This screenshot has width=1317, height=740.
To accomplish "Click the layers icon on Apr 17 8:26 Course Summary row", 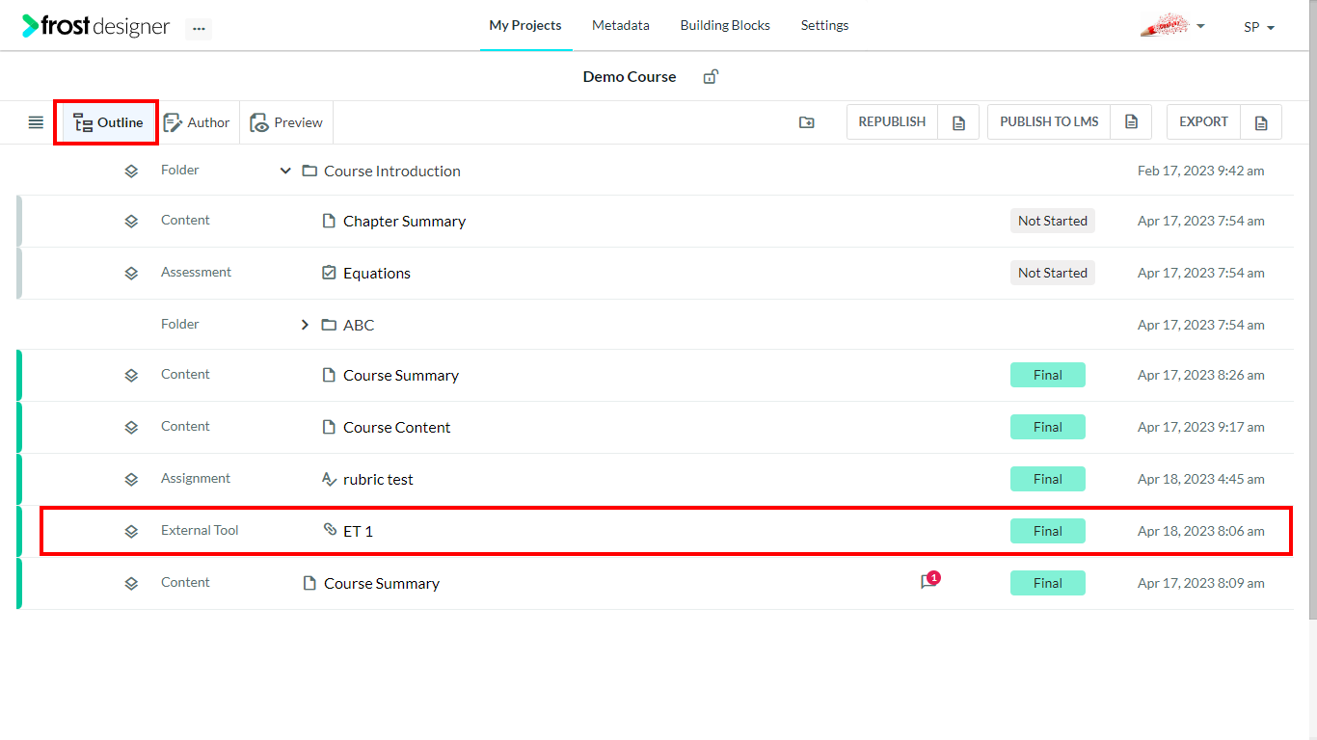I will click(131, 375).
